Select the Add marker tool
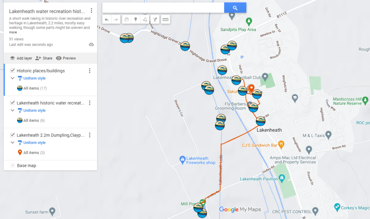Image resolution: width=370 pixels, height=219 pixels. (136, 19)
